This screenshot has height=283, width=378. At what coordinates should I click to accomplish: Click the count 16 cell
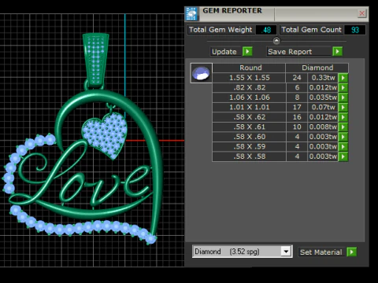pos(297,117)
